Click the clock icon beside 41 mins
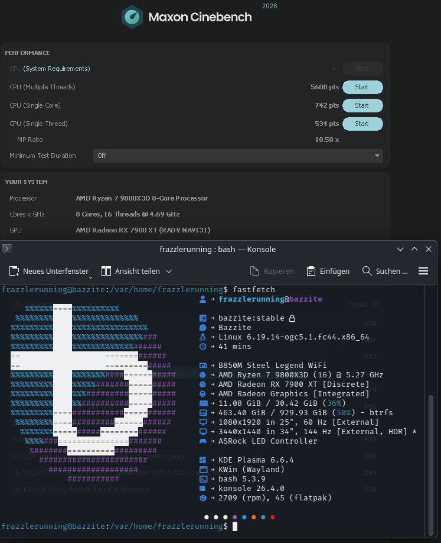The width and height of the screenshot is (441, 543). [x=203, y=346]
